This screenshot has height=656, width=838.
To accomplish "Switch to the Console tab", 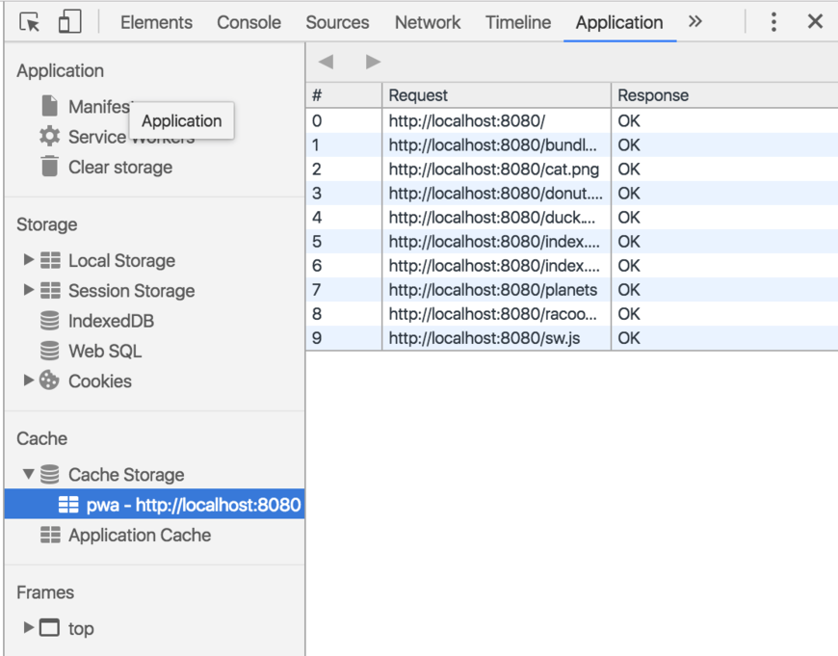I will click(249, 21).
